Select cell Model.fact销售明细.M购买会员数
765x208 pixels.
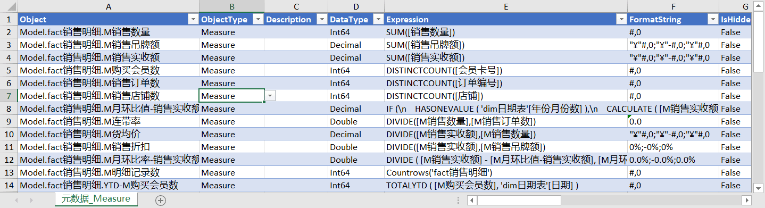[x=109, y=70]
